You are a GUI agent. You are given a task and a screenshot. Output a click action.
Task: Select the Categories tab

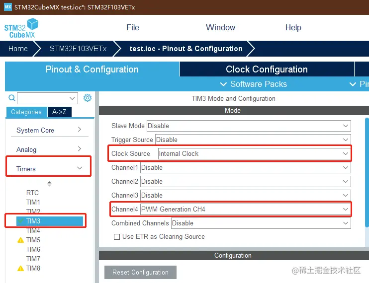click(x=26, y=112)
